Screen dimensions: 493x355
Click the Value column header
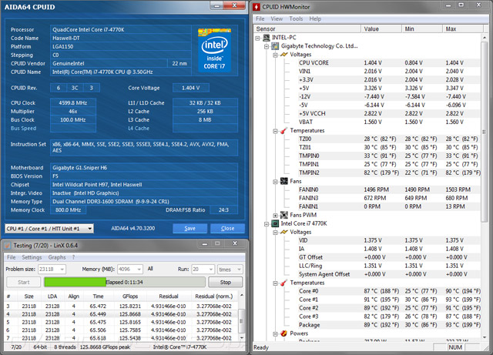pos(381,29)
